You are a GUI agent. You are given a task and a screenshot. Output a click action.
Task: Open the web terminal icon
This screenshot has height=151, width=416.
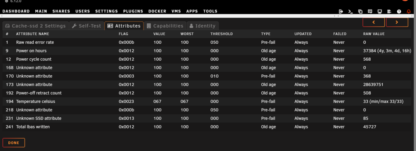[350, 11]
